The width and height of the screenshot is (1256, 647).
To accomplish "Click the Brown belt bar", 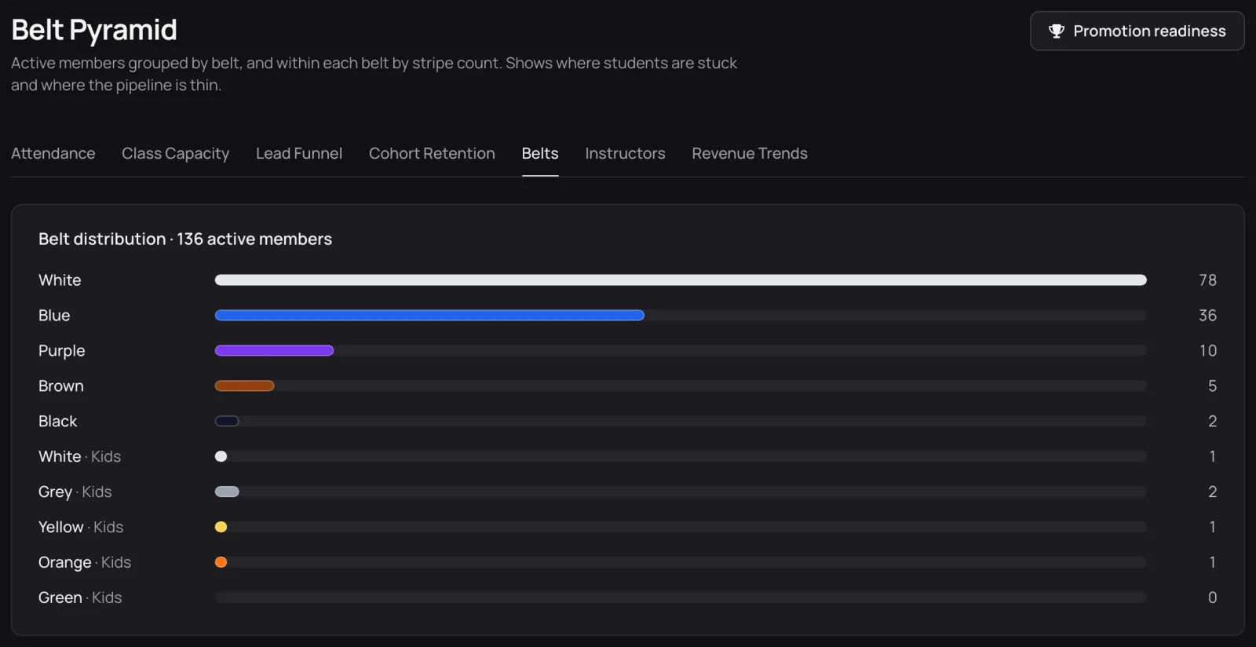I will click(x=244, y=386).
